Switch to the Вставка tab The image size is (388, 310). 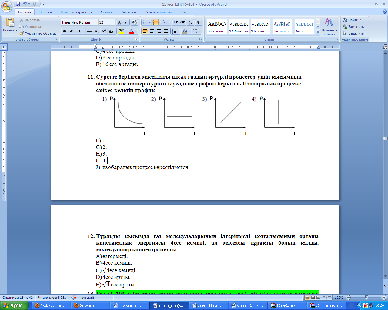45,12
